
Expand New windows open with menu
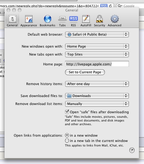click(x=97, y=46)
